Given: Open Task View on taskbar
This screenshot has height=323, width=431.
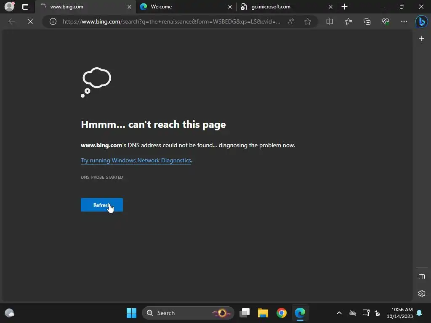Looking at the screenshot, I should [245, 313].
